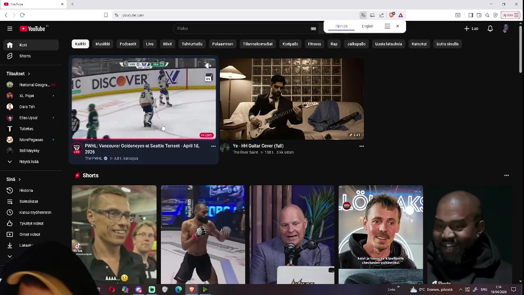Select Finnish in translate popup
524x295 pixels.
pyautogui.click(x=341, y=26)
